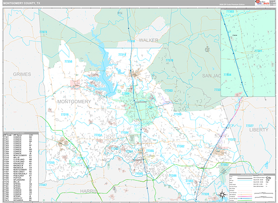Viewport: 278px width, 203px height.
Task: Click the ZIP Name column header in index
Action: pos(18,135)
